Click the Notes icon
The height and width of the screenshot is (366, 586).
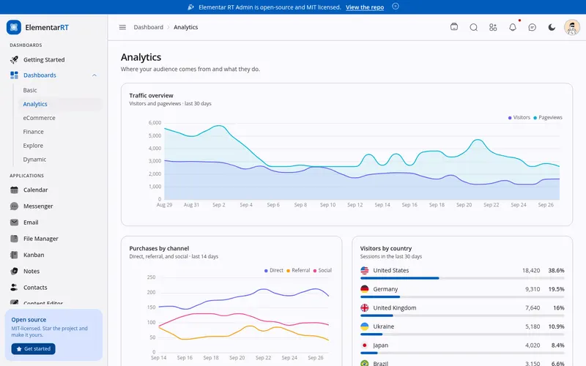[14, 271]
